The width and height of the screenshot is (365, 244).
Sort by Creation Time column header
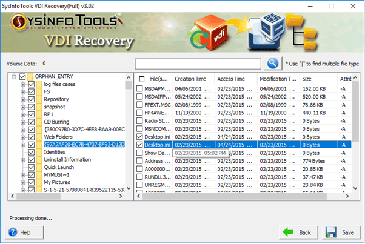coord(193,79)
